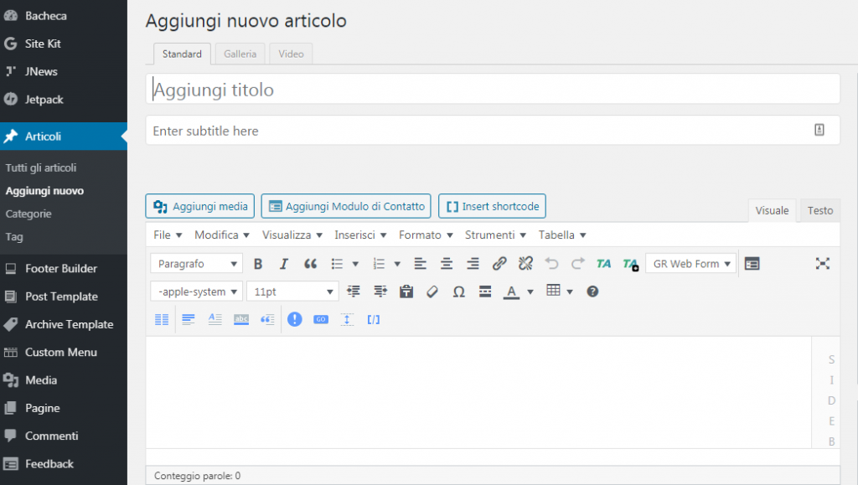Align text to the right

click(473, 264)
